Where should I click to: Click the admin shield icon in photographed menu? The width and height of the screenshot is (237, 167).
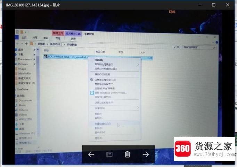click(92, 80)
